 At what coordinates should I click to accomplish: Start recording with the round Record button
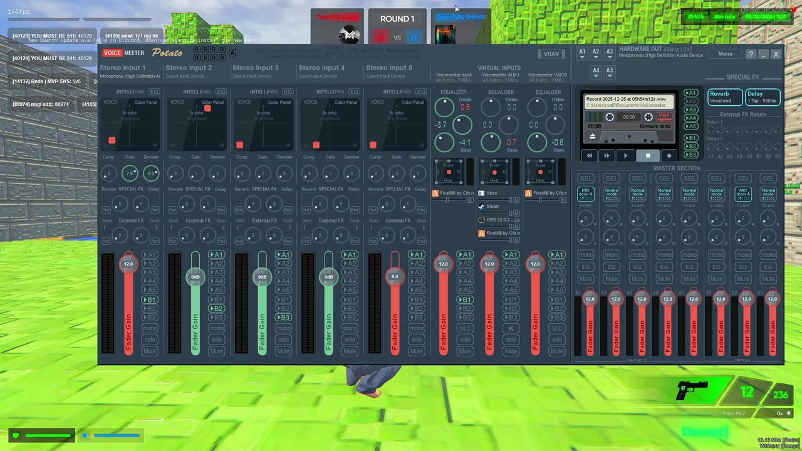pyautogui.click(x=669, y=155)
